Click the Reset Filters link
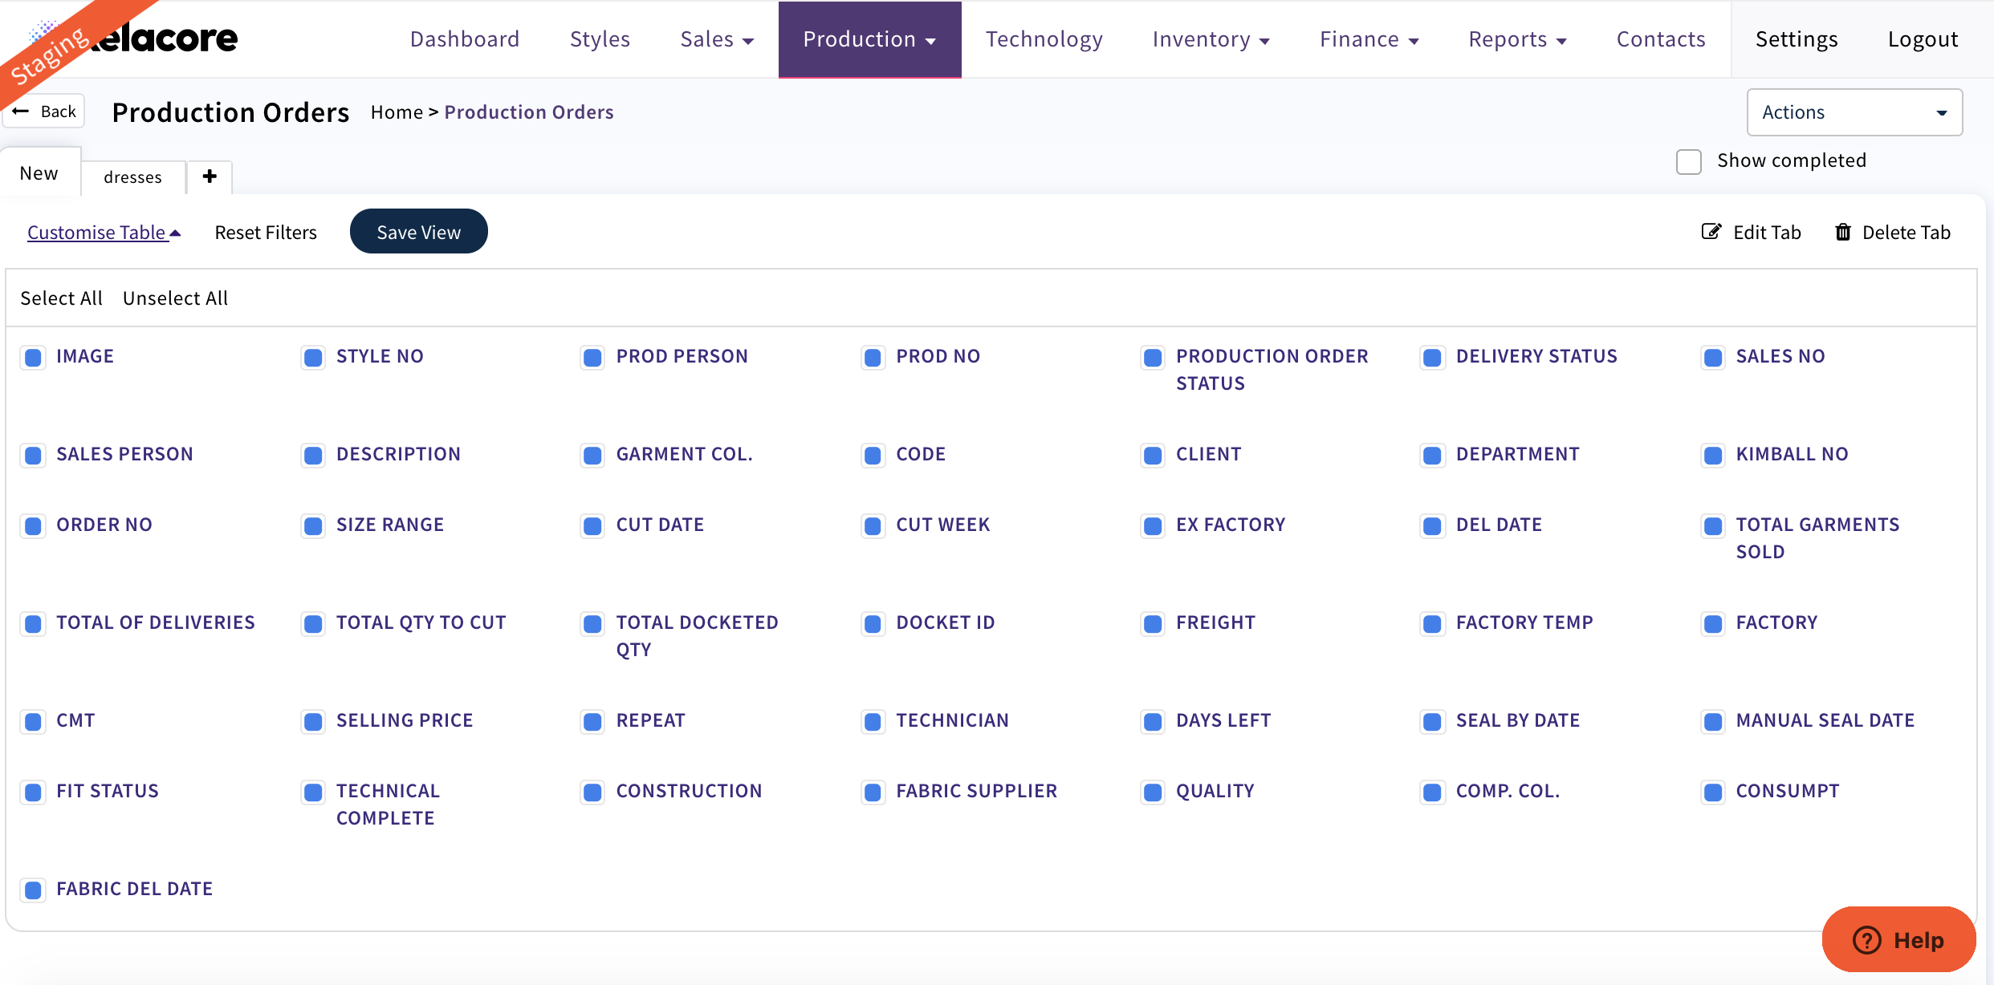This screenshot has width=1994, height=985. pyautogui.click(x=266, y=232)
